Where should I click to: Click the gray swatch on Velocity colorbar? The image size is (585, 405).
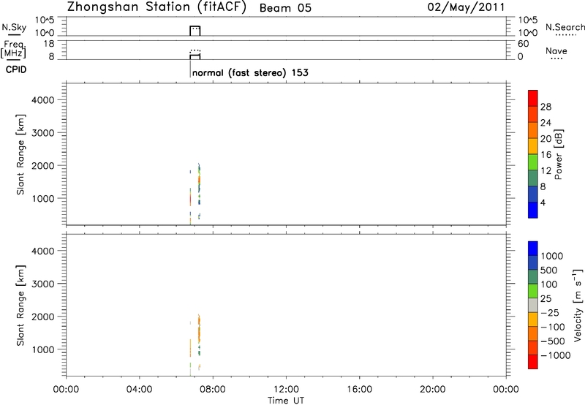coord(533,306)
